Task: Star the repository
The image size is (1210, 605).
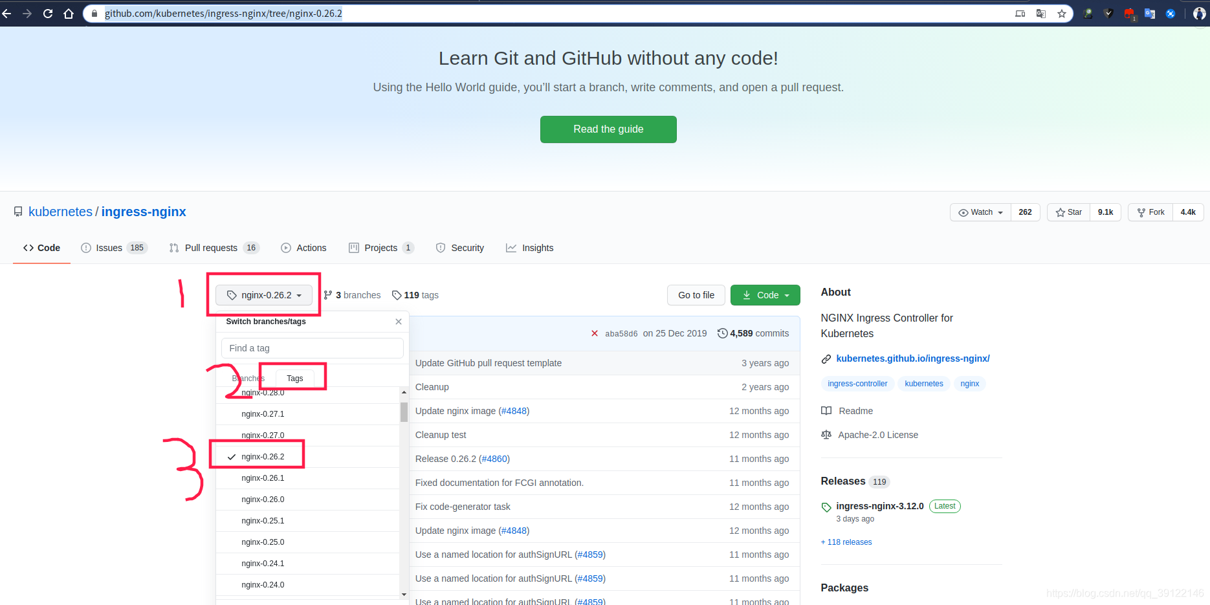Action: pos(1068,212)
